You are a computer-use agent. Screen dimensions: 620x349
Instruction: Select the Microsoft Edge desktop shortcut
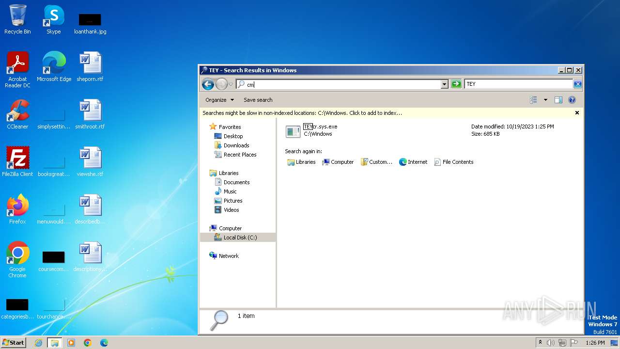54,67
